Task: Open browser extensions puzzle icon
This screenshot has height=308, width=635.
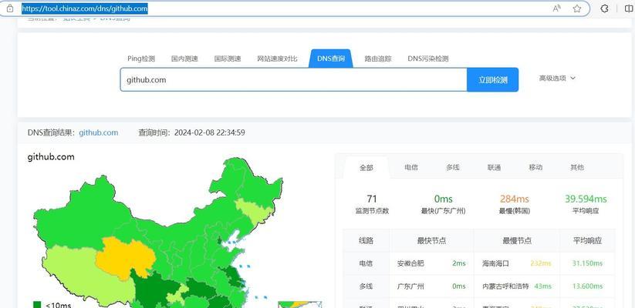Action: pyautogui.click(x=604, y=8)
